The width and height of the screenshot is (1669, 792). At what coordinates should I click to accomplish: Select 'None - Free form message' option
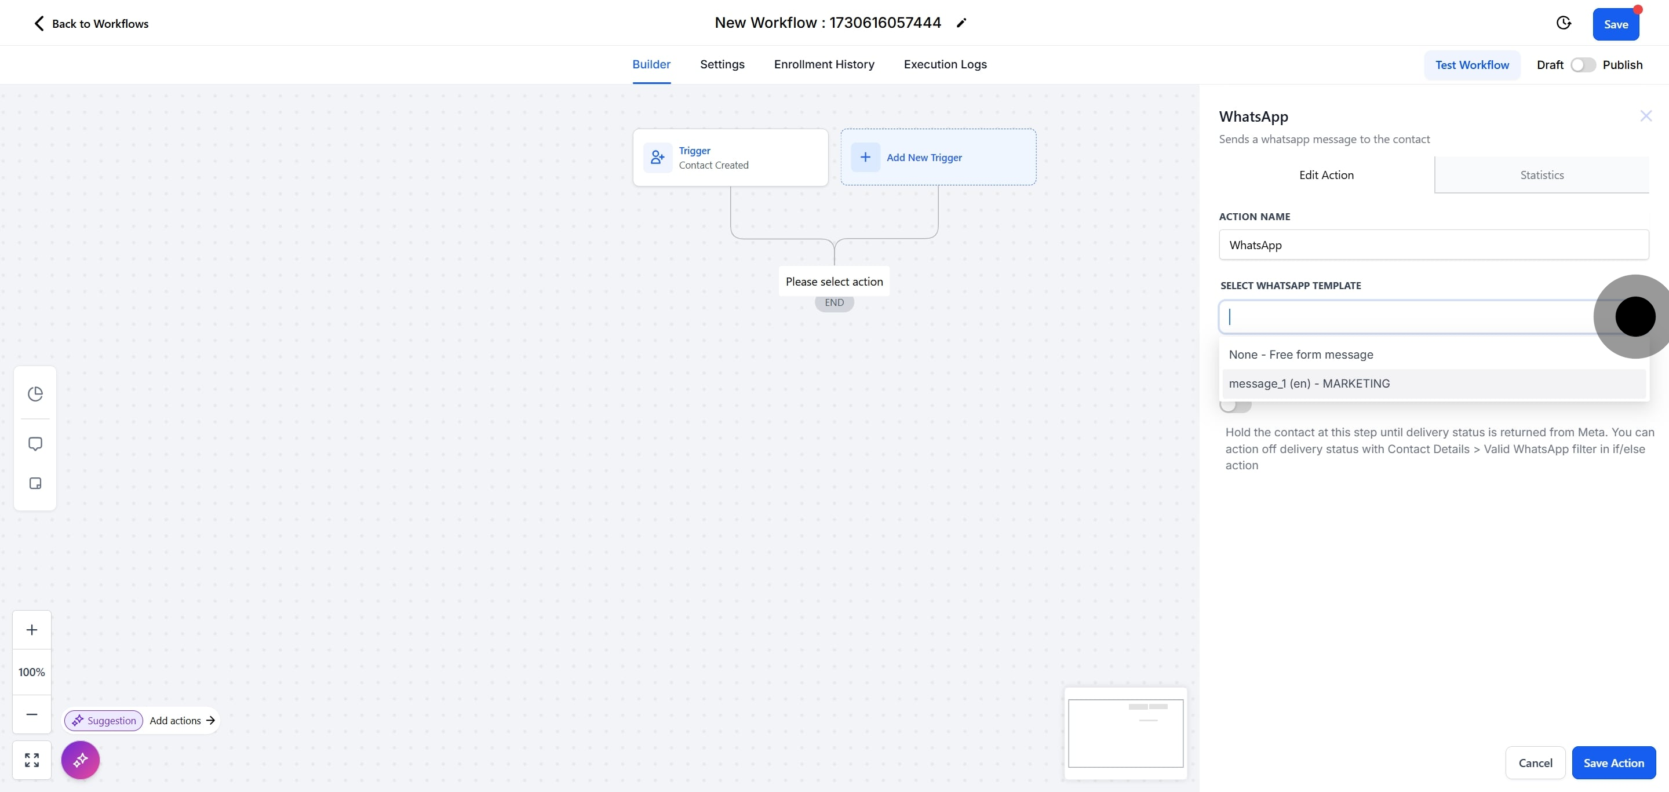click(x=1300, y=354)
